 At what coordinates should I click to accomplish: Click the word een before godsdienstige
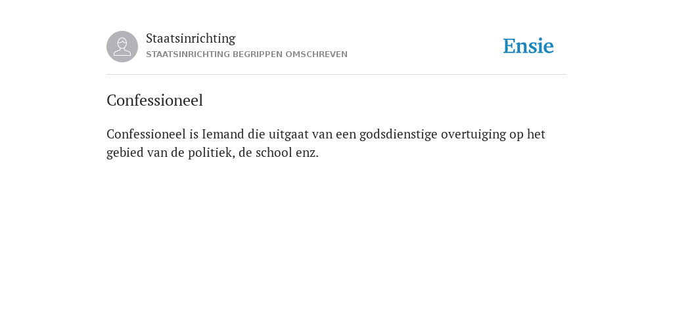pyautogui.click(x=346, y=135)
